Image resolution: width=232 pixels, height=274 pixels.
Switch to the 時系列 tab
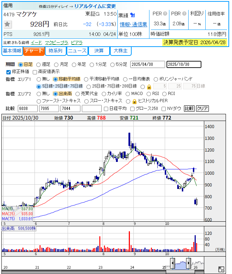(x=56, y=51)
